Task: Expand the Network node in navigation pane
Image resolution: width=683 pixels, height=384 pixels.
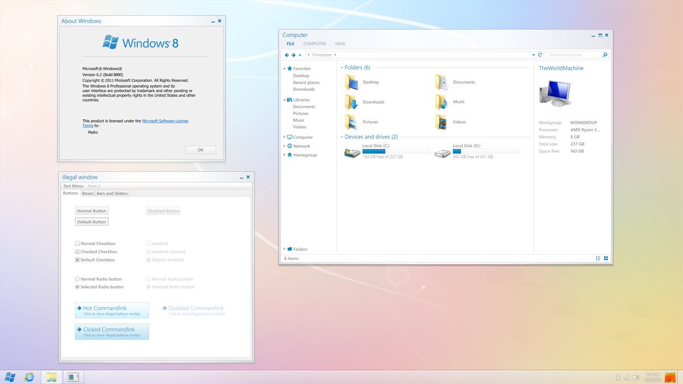Action: pyautogui.click(x=285, y=146)
